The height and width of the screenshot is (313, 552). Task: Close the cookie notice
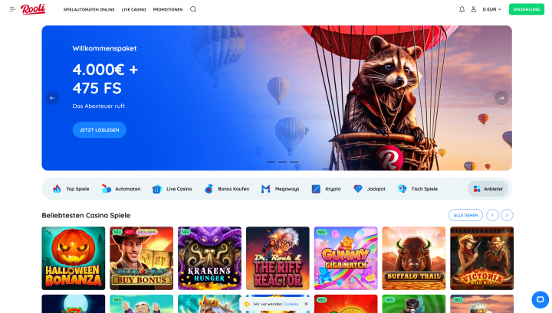click(306, 305)
